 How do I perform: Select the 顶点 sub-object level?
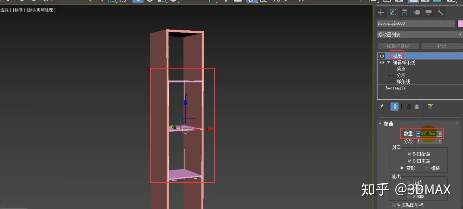tap(401, 69)
